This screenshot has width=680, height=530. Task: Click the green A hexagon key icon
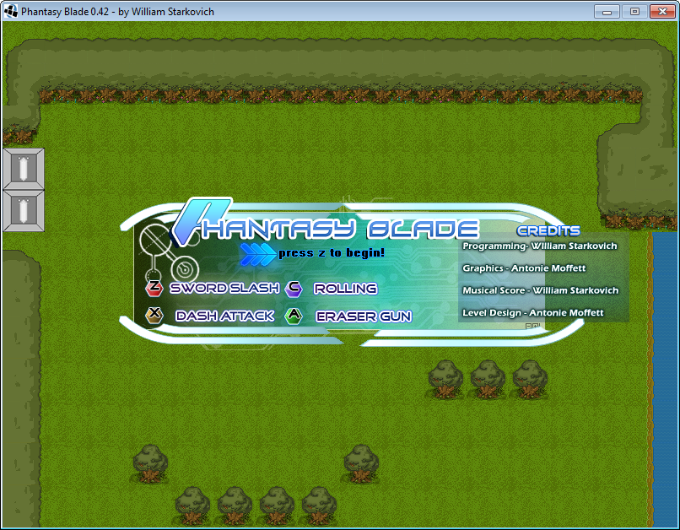tap(294, 316)
